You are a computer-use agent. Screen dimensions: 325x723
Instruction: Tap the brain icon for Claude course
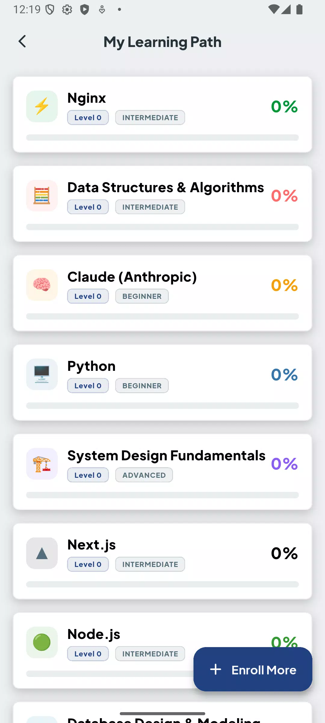point(42,285)
